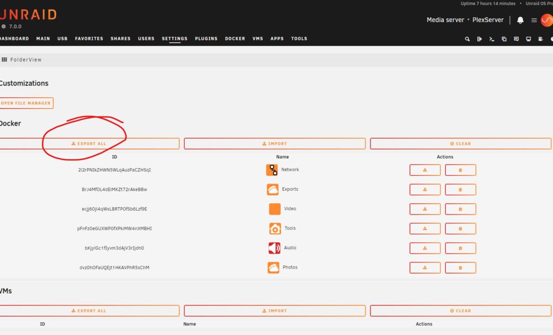Open the system log icon
The width and height of the screenshot is (553, 335).
tap(540, 39)
